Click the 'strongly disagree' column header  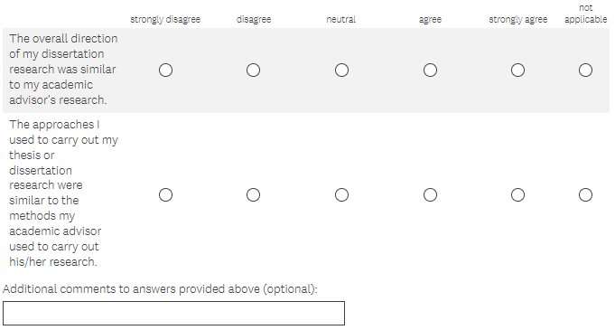coord(165,20)
